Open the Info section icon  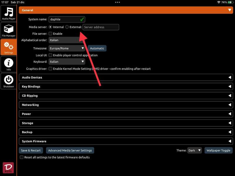click(9, 64)
